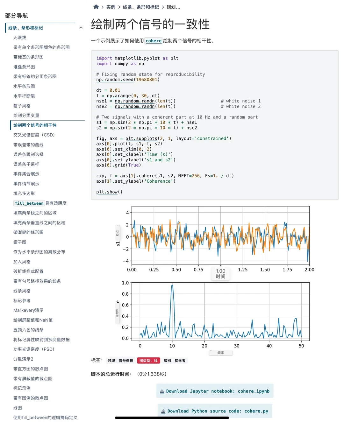This screenshot has width=344, height=422.
Task: Download Python source code cohere.py
Action: [x=215, y=411]
